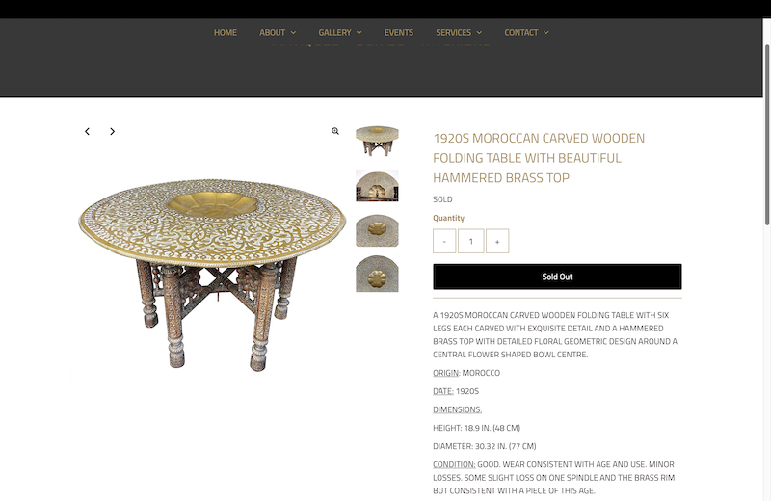Open the Events page
The width and height of the screenshot is (771, 501).
coord(399,33)
